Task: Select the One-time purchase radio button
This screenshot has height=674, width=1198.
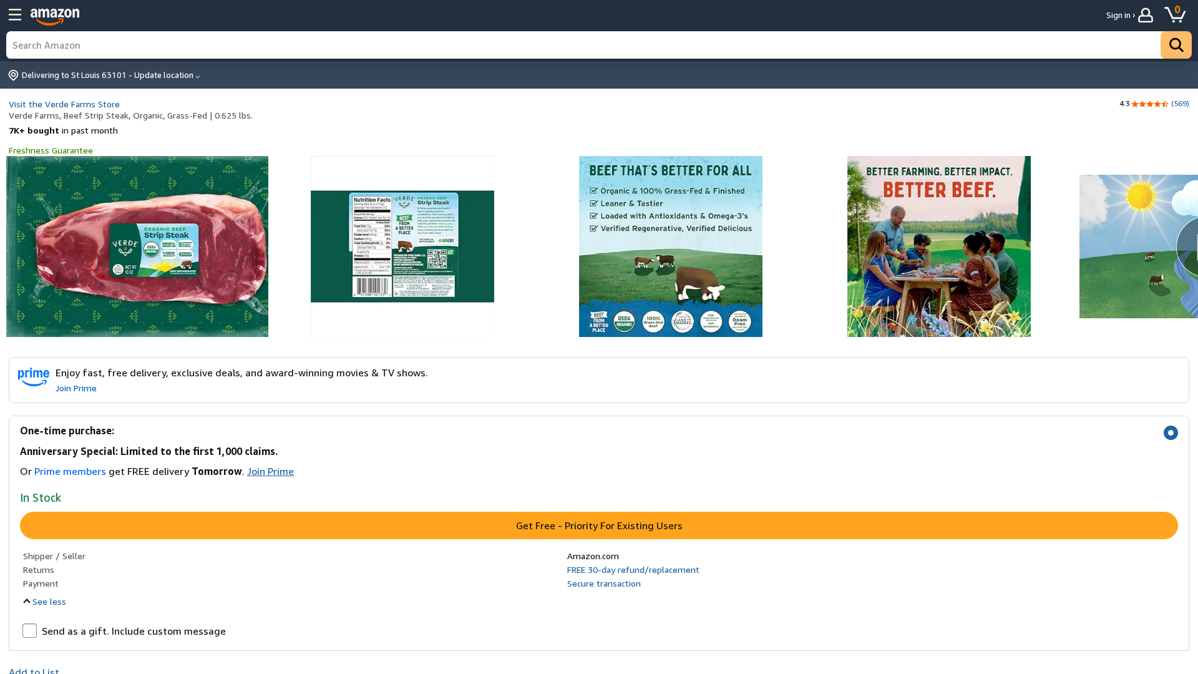Action: click(1171, 432)
